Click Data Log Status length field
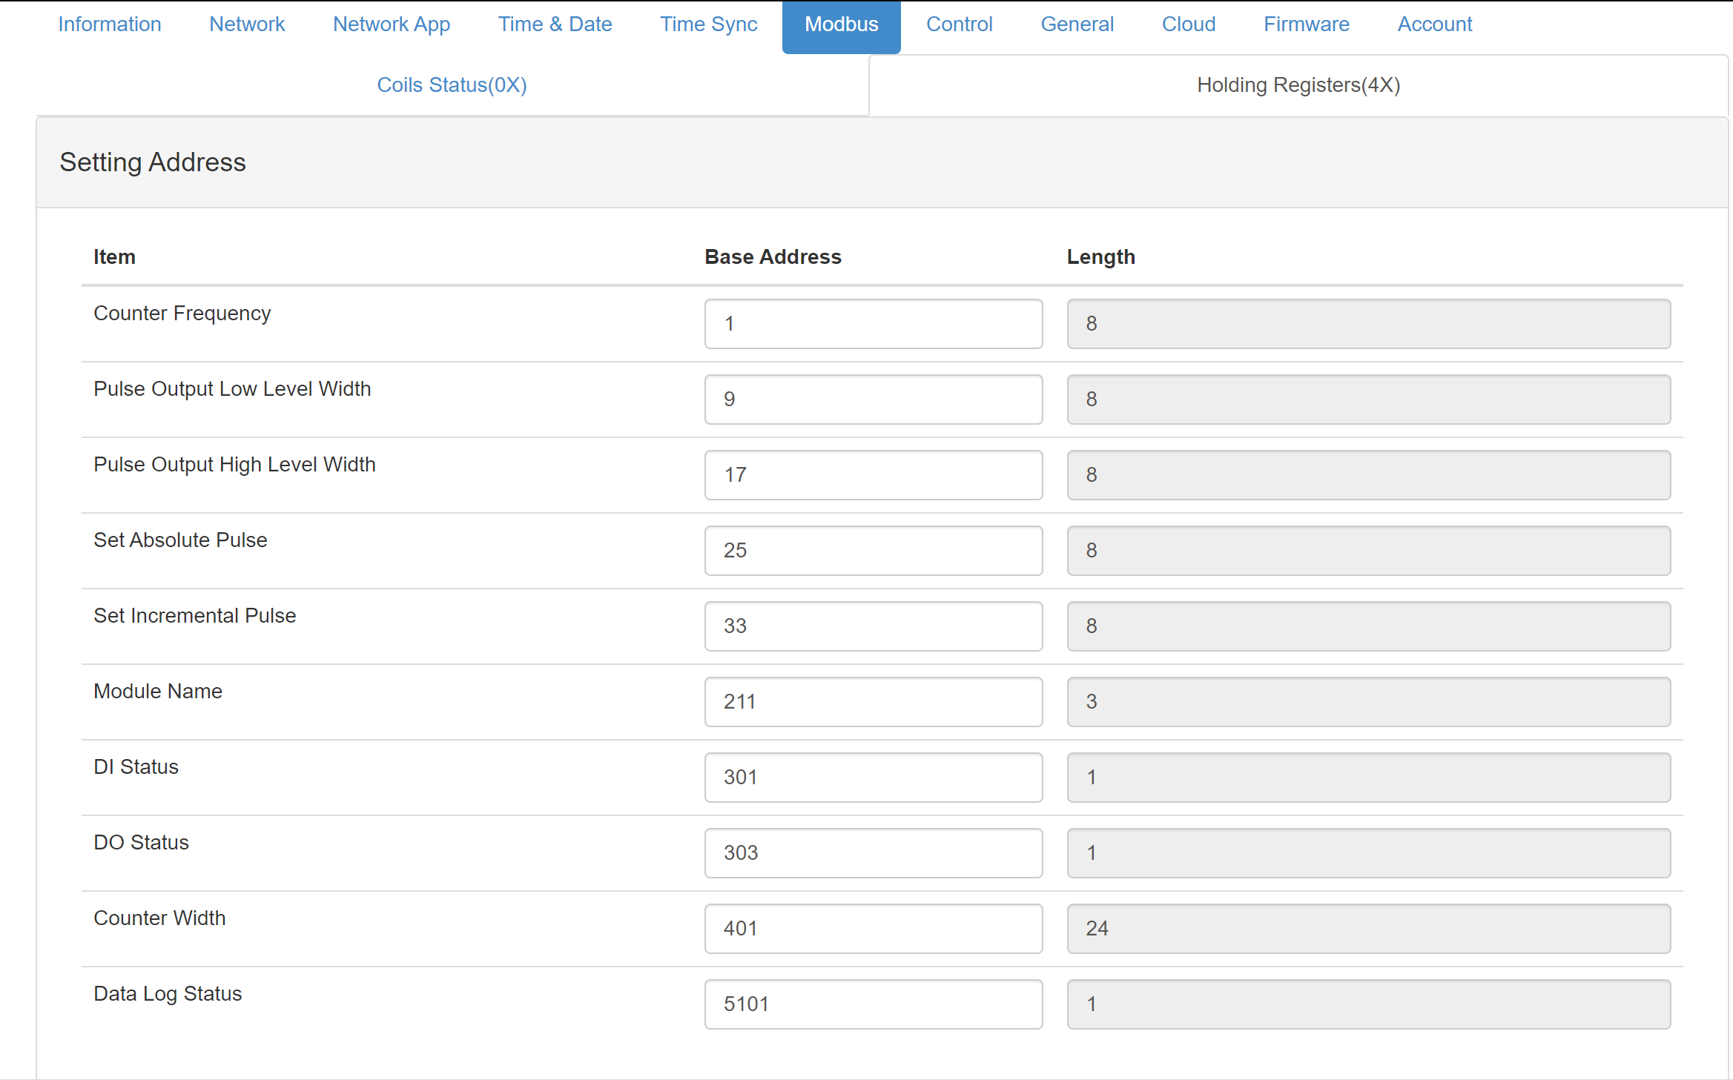 point(1369,1004)
